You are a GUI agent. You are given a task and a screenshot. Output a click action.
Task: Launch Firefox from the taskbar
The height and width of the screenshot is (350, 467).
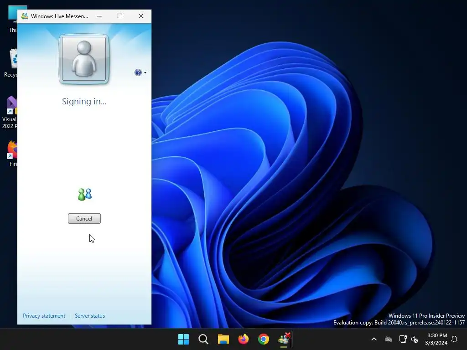[244, 339]
